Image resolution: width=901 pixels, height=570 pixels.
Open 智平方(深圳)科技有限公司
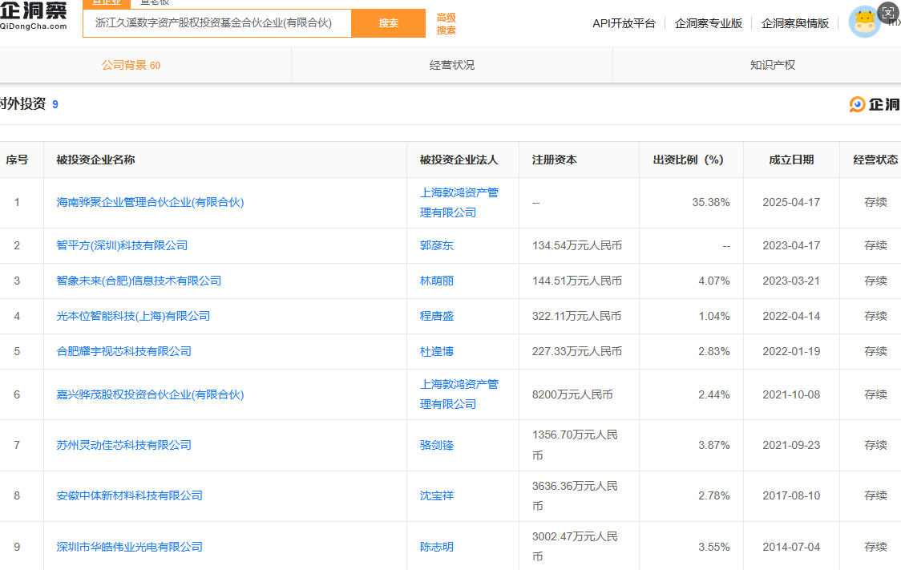[122, 245]
